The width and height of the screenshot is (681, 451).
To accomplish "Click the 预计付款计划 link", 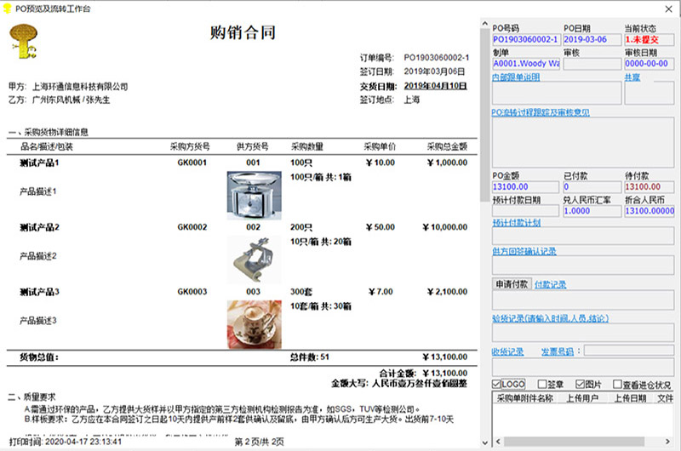I will 517,222.
